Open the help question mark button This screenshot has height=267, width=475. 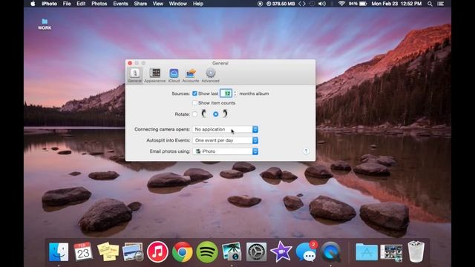(306, 151)
